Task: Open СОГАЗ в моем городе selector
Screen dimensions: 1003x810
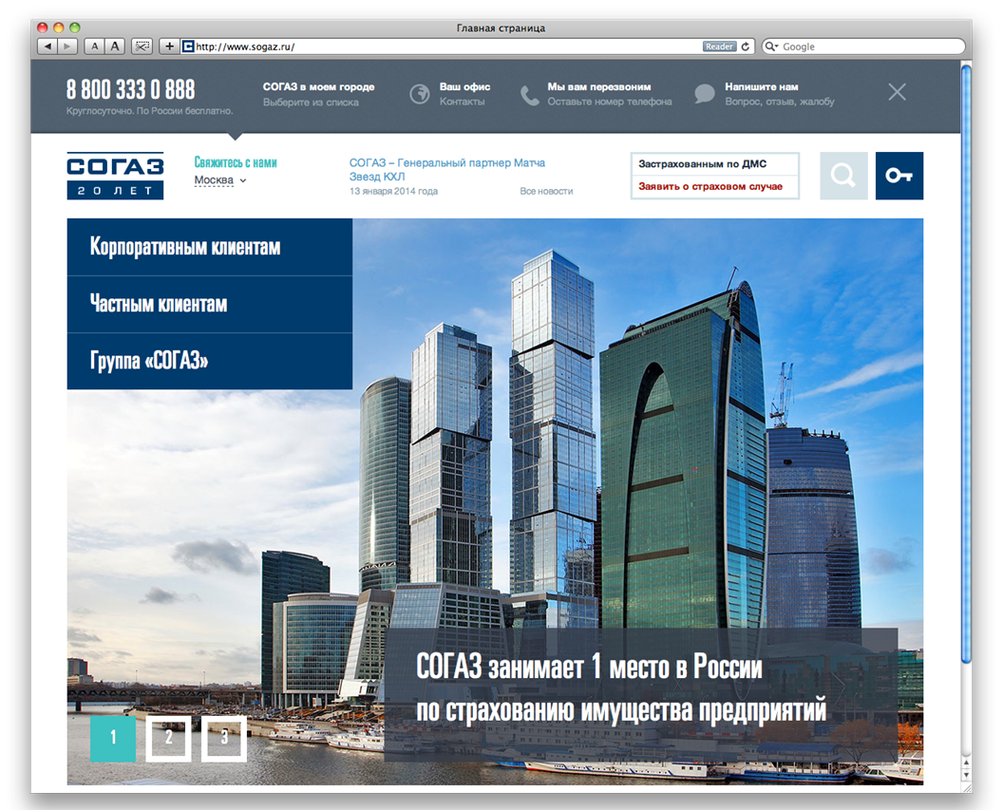Action: coord(318,94)
